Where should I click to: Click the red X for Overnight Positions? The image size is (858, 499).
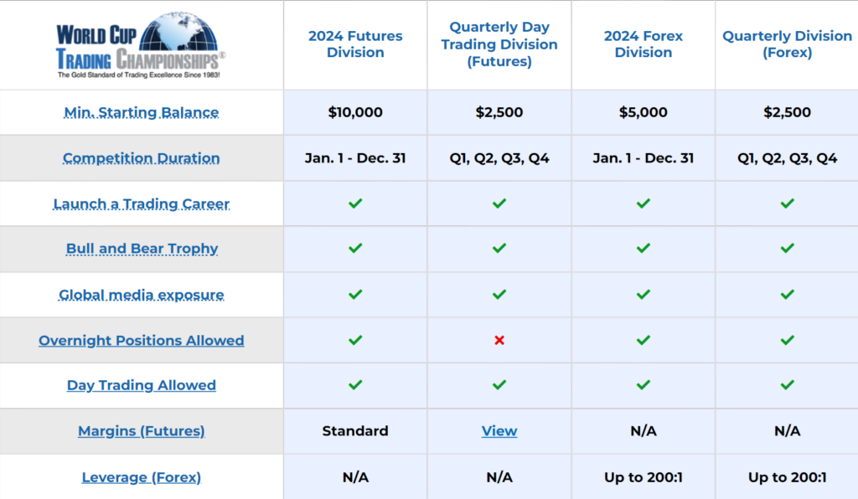[499, 340]
